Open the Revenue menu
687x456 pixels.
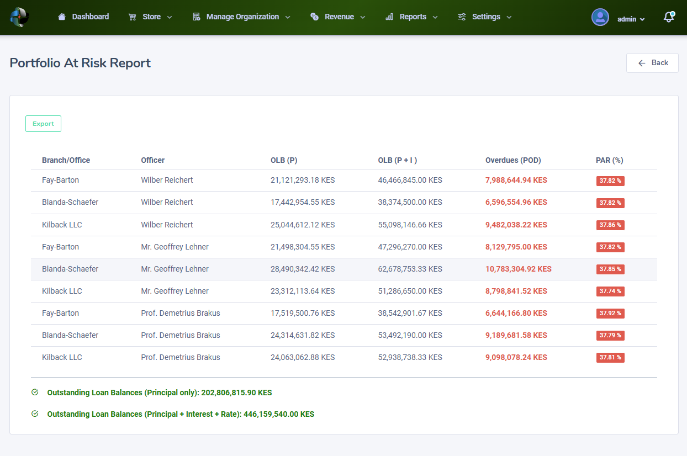[x=339, y=17]
